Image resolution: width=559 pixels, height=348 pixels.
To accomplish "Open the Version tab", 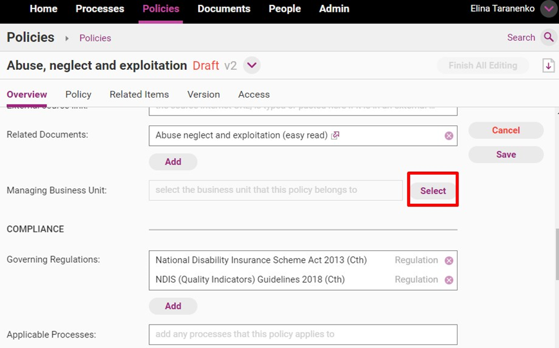I will [x=204, y=95].
